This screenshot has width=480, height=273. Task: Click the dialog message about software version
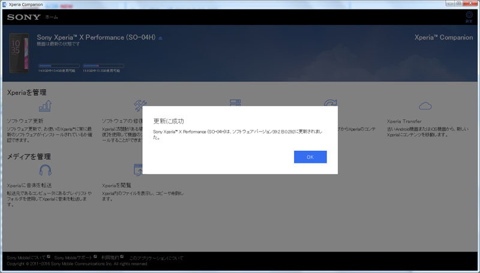238,134
